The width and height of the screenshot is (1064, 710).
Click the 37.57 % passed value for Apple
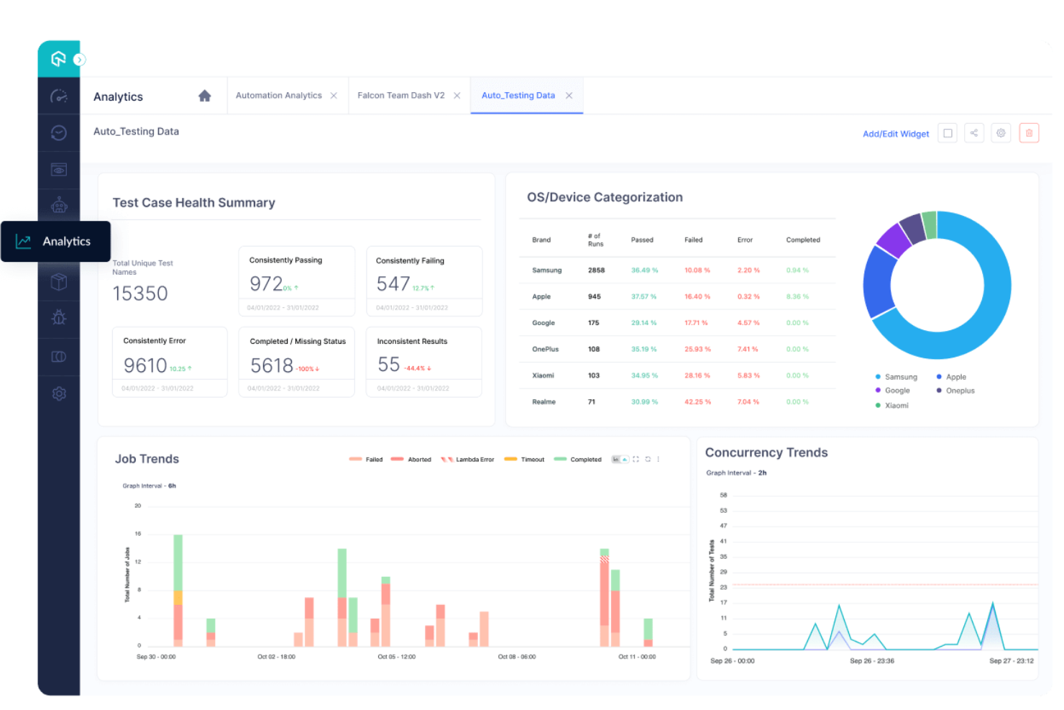pos(644,297)
